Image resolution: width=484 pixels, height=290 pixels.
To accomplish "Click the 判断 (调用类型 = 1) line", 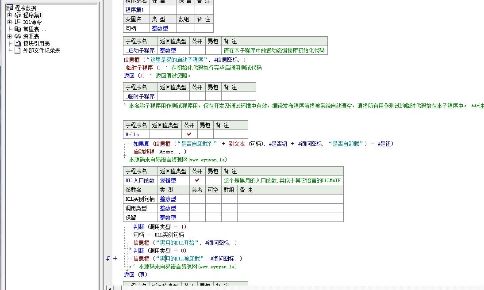I will click(160, 227).
